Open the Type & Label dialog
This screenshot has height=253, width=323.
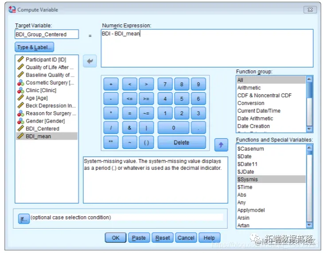tap(35, 47)
